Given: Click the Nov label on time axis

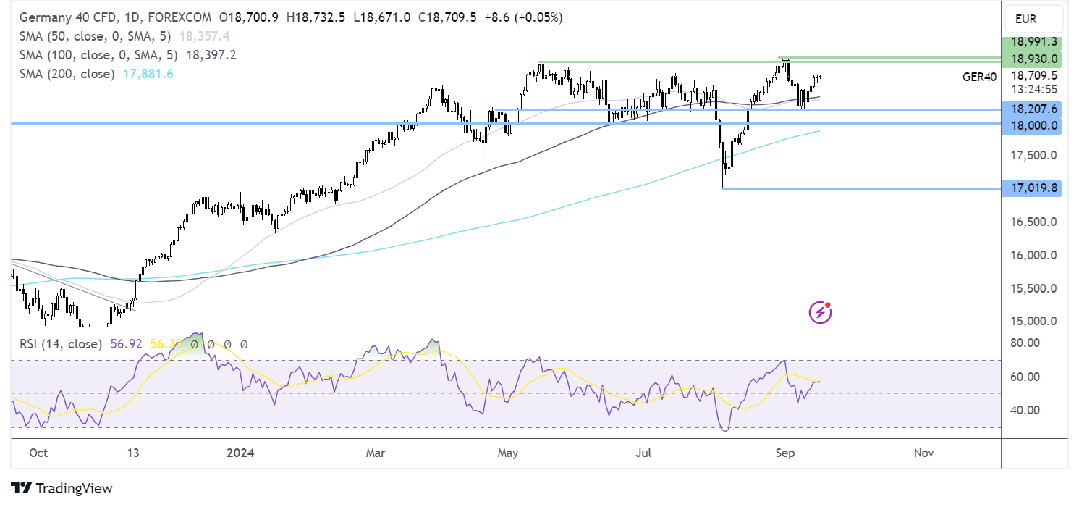Looking at the screenshot, I should (x=924, y=453).
